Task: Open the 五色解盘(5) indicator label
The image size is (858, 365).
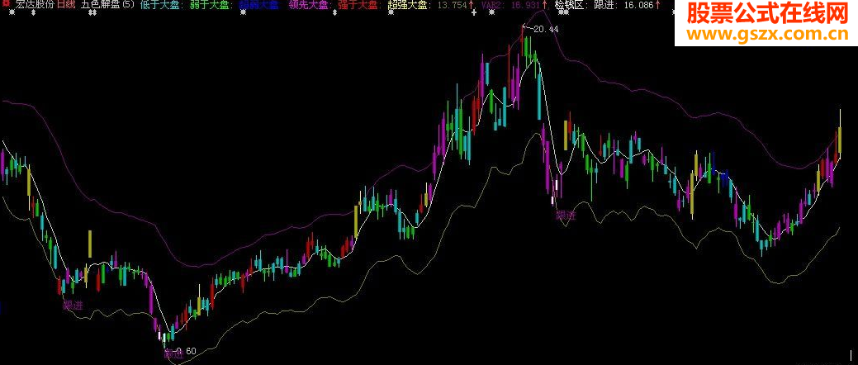Action: pyautogui.click(x=107, y=5)
